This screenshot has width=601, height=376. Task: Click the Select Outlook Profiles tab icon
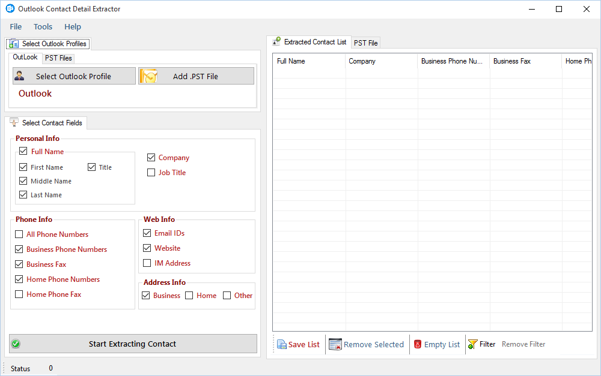click(x=13, y=44)
